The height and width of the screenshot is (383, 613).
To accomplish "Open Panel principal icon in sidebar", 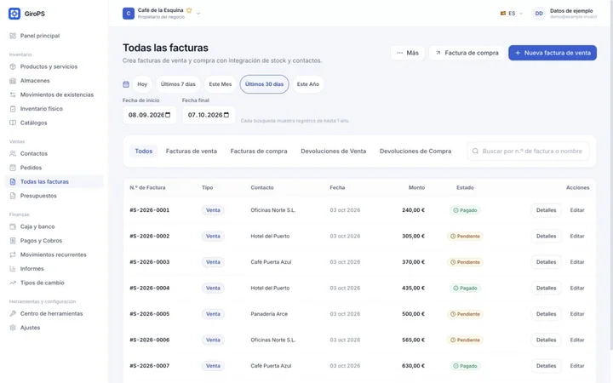I will pyautogui.click(x=13, y=36).
